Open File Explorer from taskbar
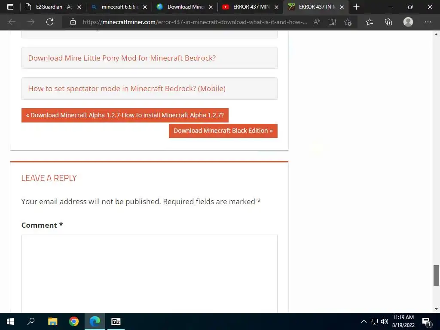Viewport: 440px width, 330px height. tap(52, 321)
